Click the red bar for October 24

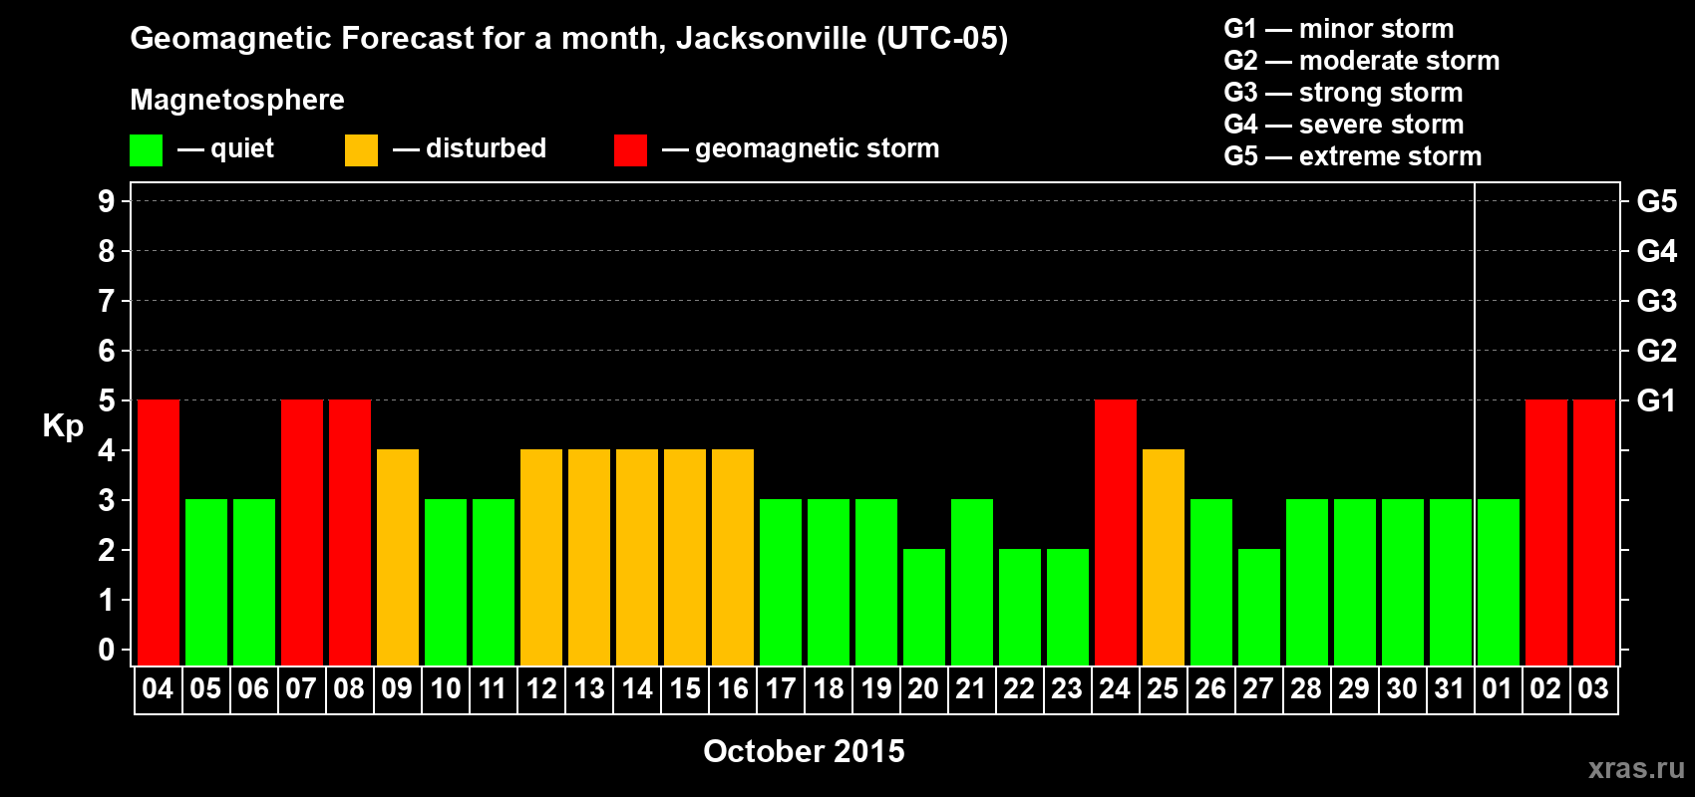1116,533
